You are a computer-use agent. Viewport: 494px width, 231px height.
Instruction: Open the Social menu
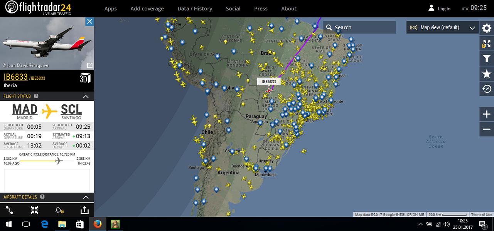tap(233, 8)
